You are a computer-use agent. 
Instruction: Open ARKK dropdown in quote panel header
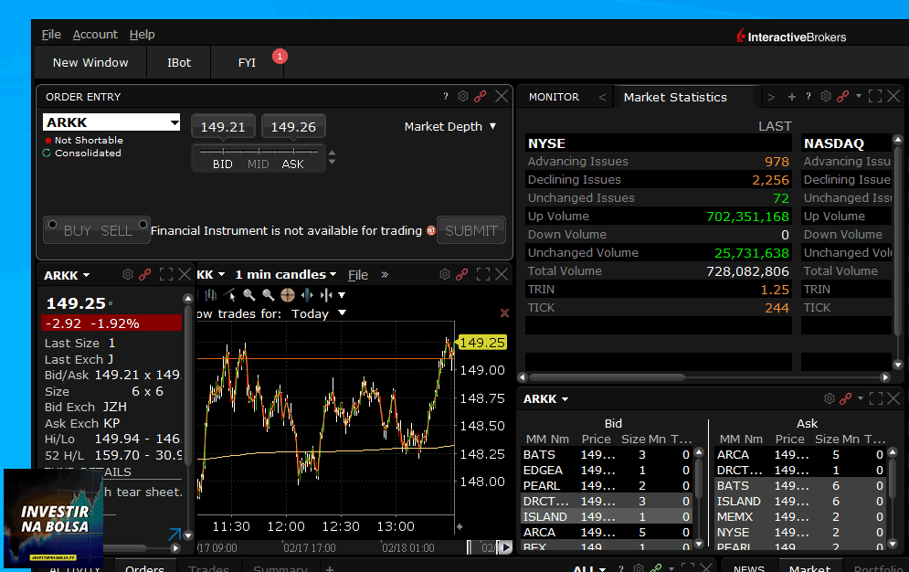pyautogui.click(x=87, y=275)
